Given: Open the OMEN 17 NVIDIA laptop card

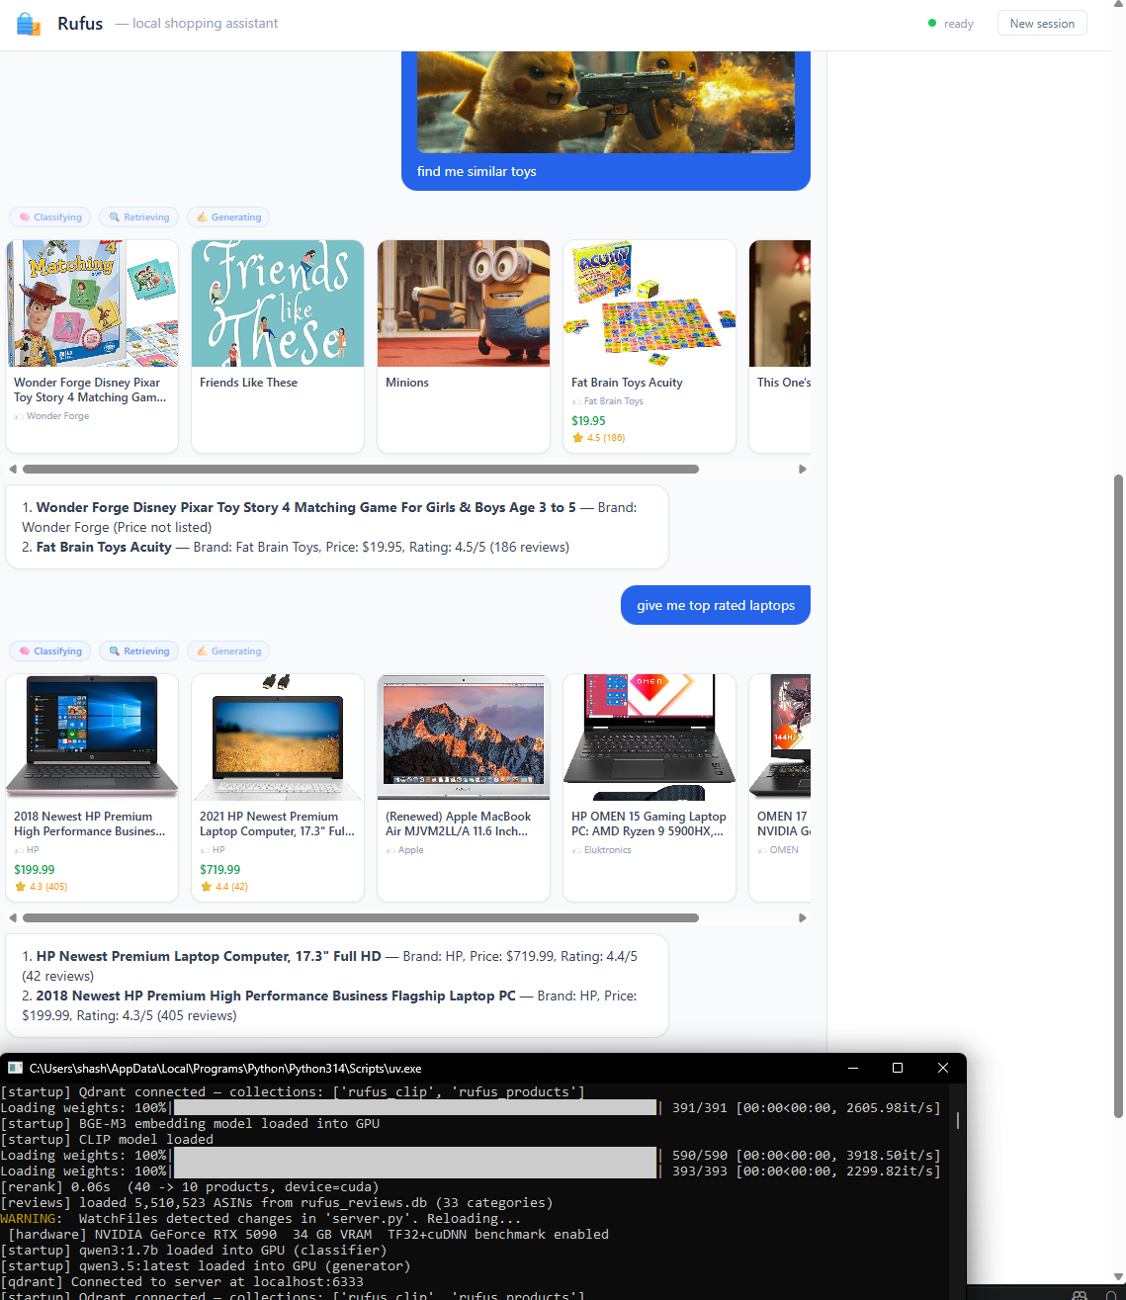Looking at the screenshot, I should (x=780, y=788).
